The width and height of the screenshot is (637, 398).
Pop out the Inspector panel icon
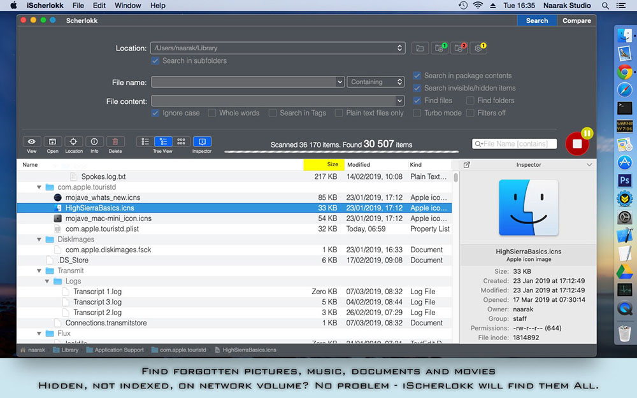tap(467, 164)
